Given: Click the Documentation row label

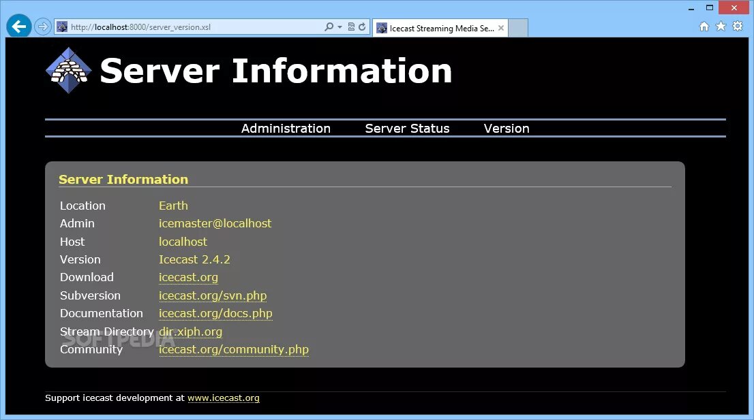Looking at the screenshot, I should click(x=102, y=313).
